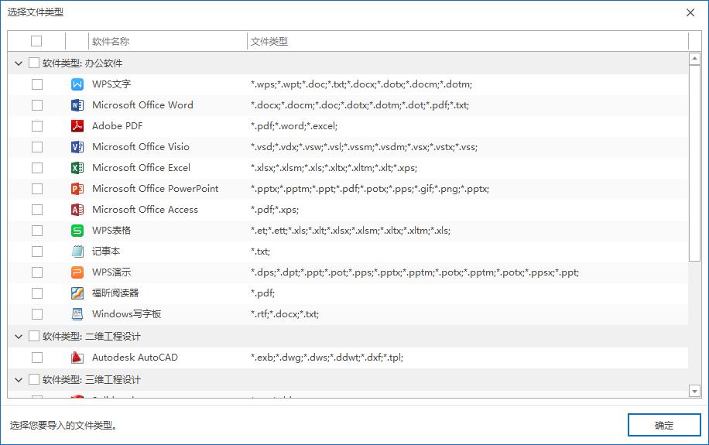Click the Microsoft Office Word icon

77,105
